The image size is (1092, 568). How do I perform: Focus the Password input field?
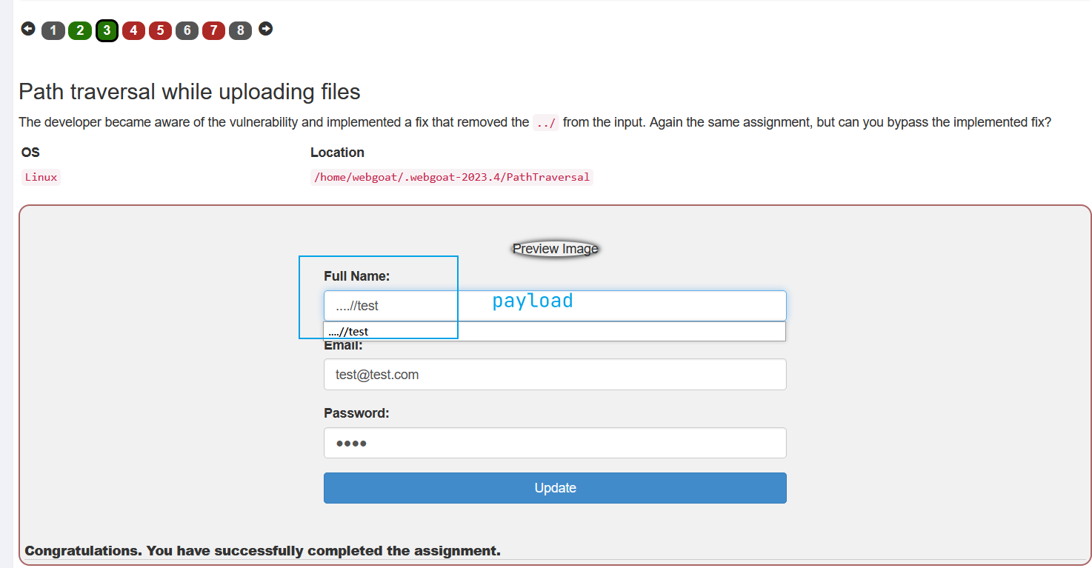coord(554,443)
